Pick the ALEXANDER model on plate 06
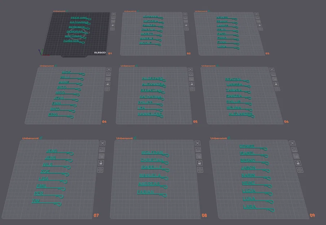326x225 pixels. (x=242, y=115)
